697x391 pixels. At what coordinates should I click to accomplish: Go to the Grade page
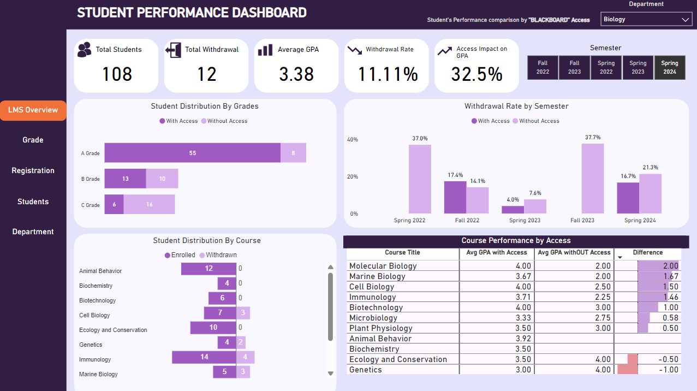click(33, 140)
